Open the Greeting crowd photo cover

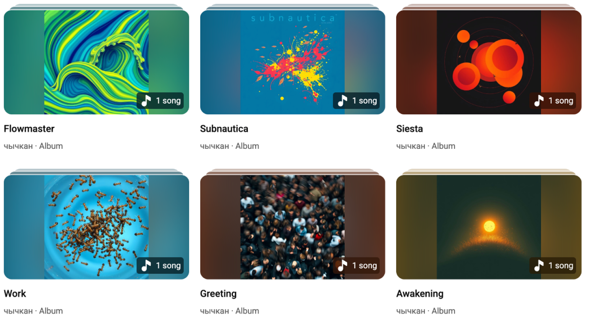coord(293,227)
